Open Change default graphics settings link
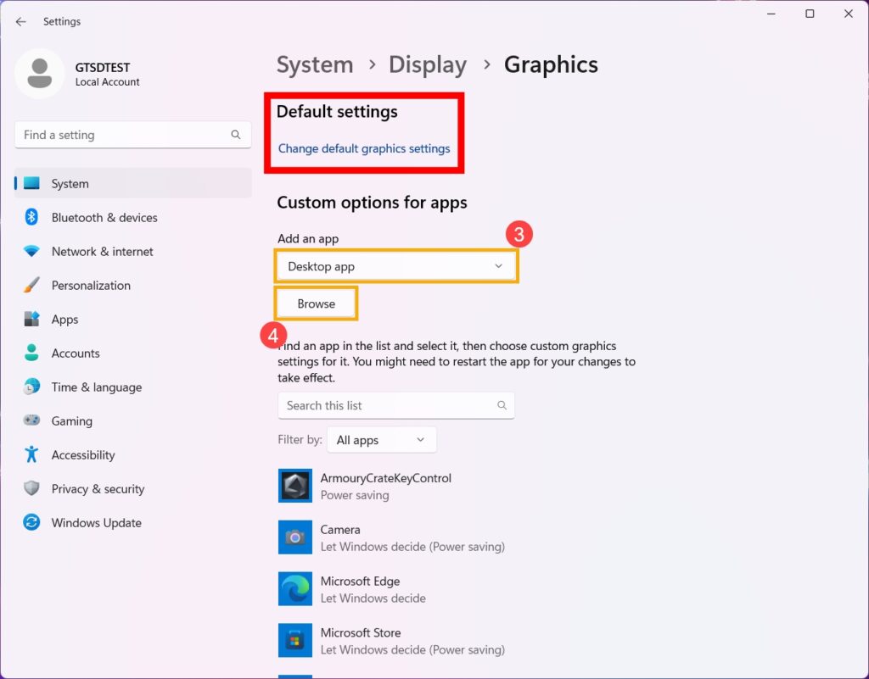This screenshot has height=679, width=869. 363,148
